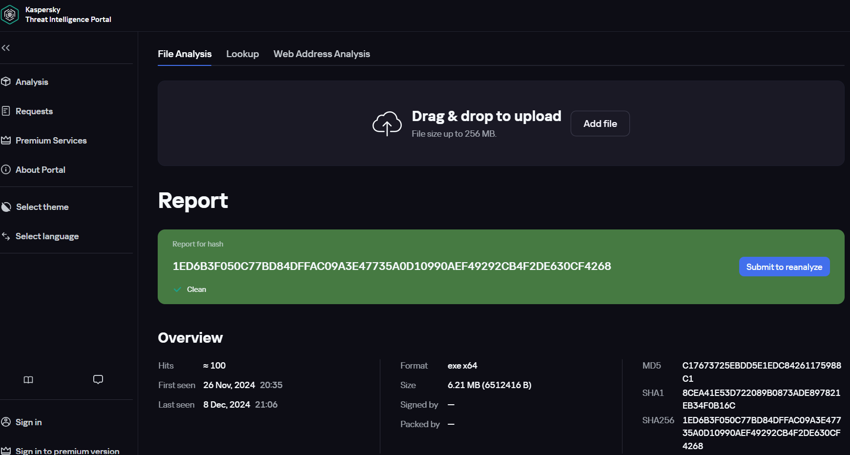Click the Add file button

(x=600, y=124)
